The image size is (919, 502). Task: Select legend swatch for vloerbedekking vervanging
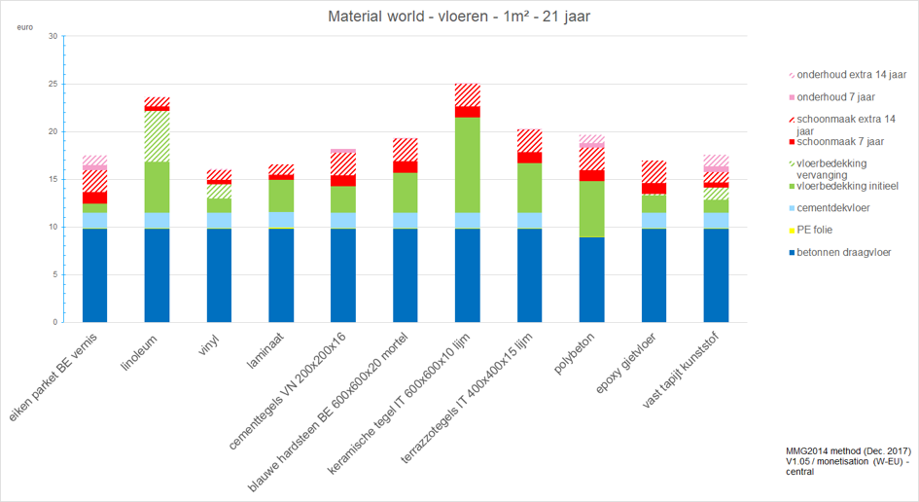[792, 164]
